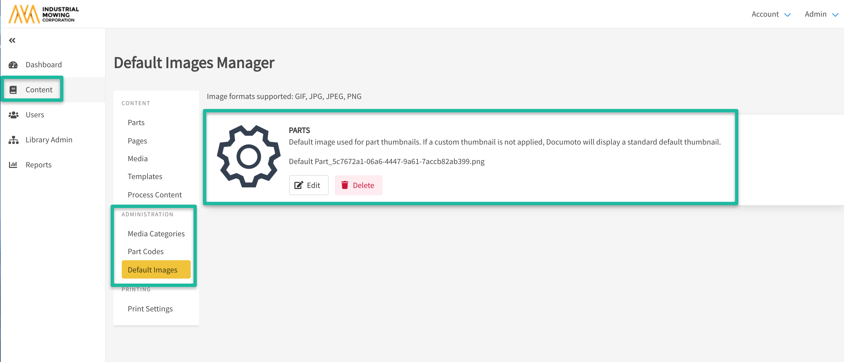Click the Library Admin sitemap icon
The height and width of the screenshot is (362, 844).
pyautogui.click(x=13, y=140)
